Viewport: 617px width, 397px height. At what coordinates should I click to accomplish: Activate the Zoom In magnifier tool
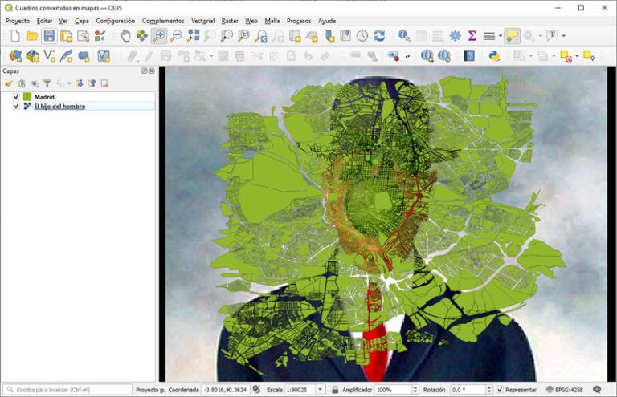(x=159, y=36)
